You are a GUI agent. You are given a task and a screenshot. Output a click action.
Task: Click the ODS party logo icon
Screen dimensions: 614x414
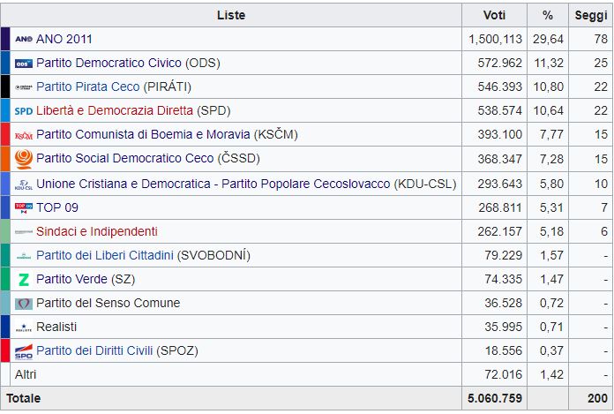pyautogui.click(x=24, y=64)
